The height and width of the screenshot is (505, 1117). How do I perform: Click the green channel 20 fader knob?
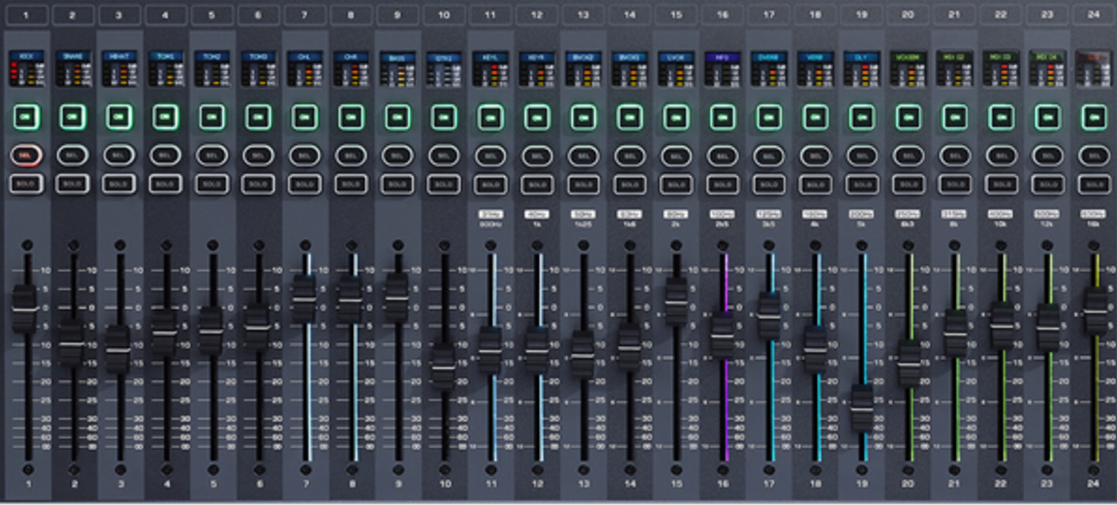(909, 362)
